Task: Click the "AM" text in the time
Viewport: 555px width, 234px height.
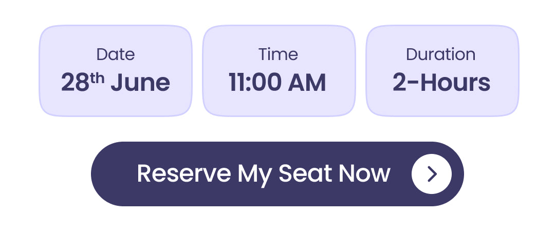Action: 307,83
